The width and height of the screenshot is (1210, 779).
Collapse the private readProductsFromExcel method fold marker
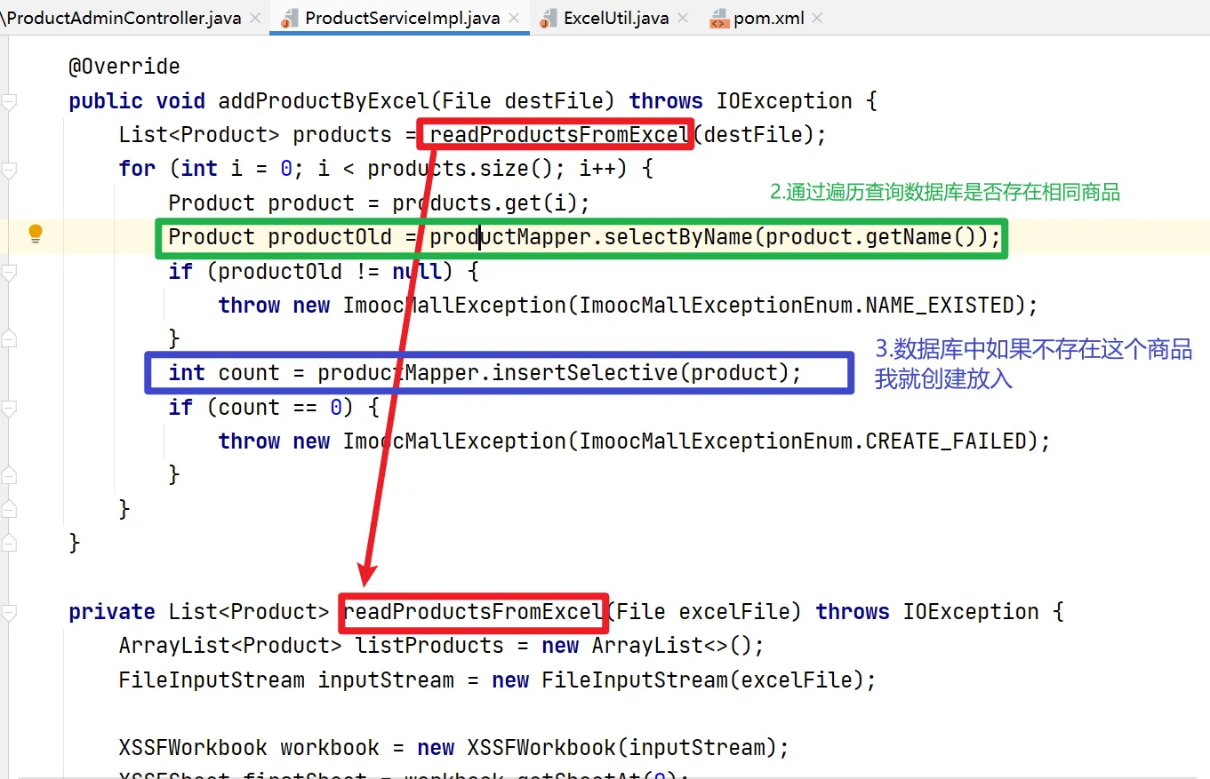pos(9,612)
